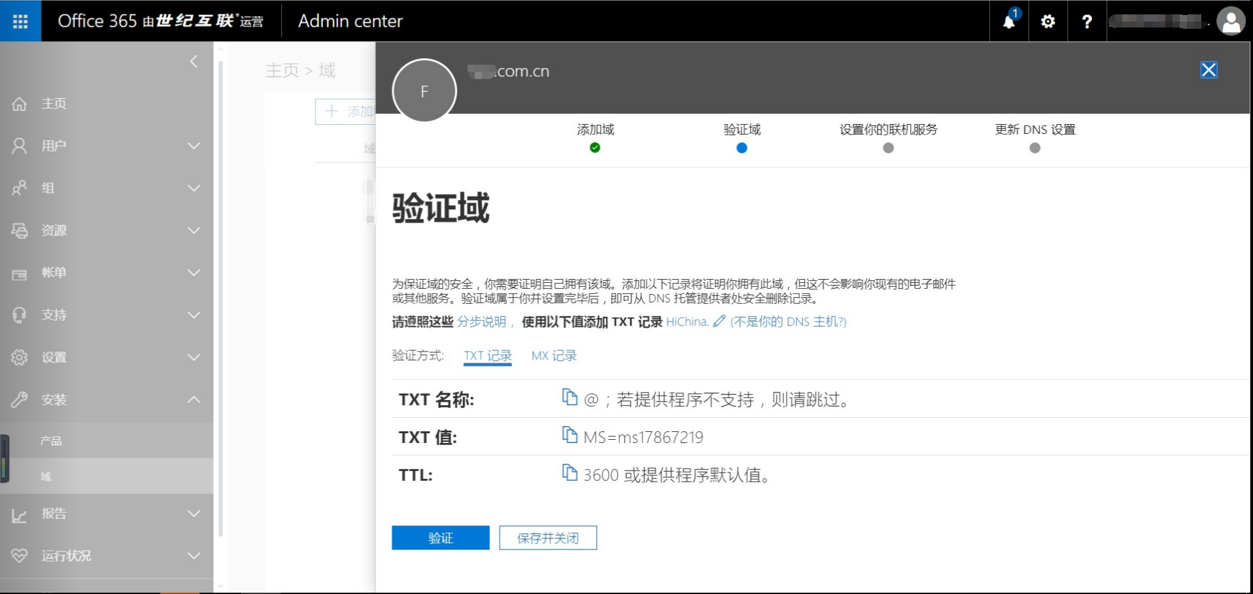1253x594 pixels.
Task: Click the sidebar vertical scrollbar
Action: (220, 298)
